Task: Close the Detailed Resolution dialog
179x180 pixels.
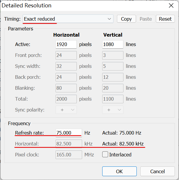Action: 171,6
